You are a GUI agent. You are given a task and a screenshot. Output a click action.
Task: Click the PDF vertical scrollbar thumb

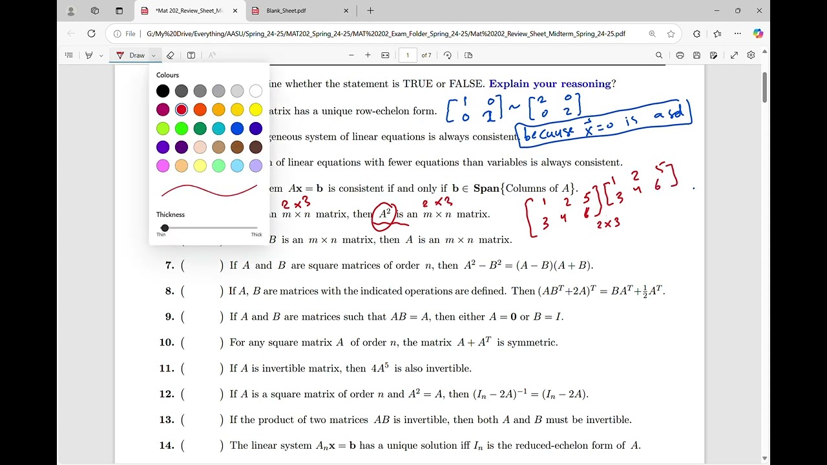(765, 87)
